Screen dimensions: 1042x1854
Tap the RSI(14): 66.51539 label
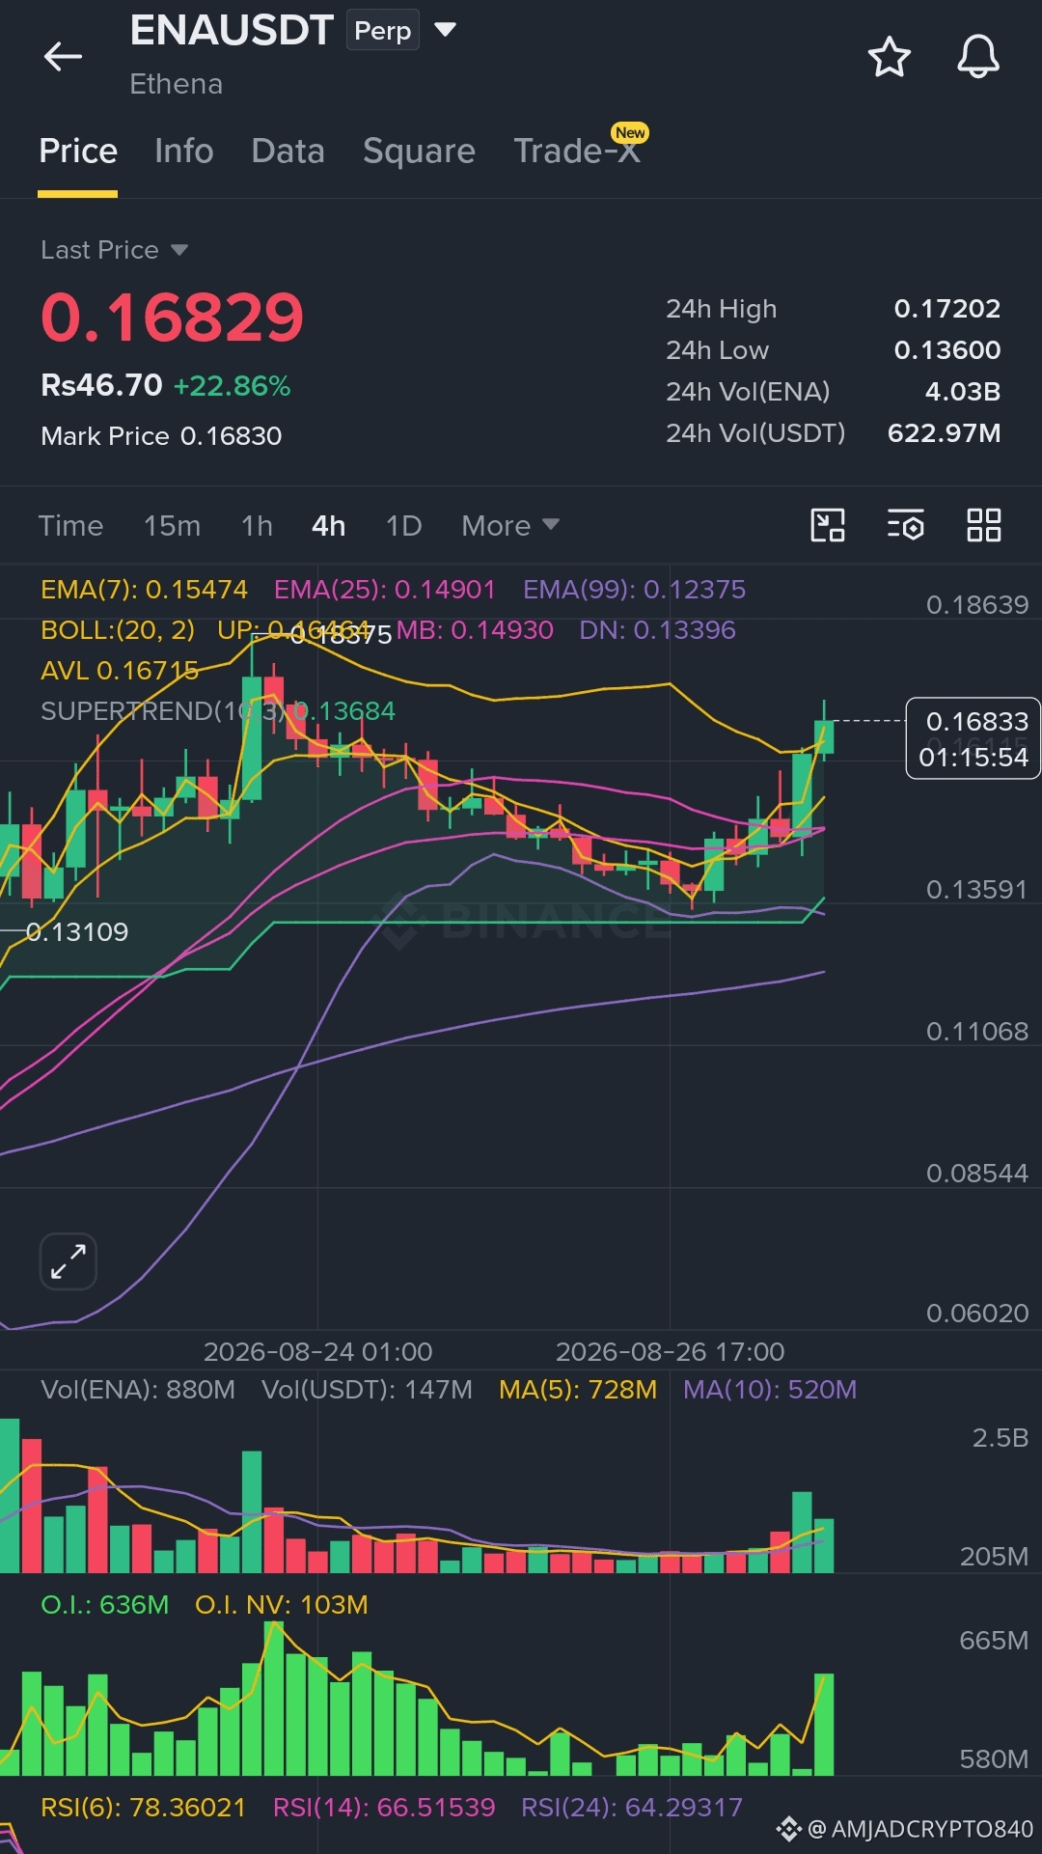tap(384, 1808)
